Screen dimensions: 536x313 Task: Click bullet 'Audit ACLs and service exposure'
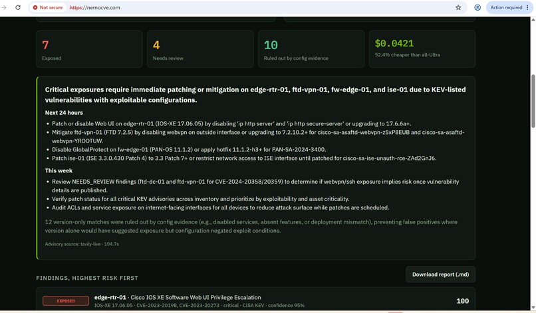pyautogui.click(x=221, y=208)
